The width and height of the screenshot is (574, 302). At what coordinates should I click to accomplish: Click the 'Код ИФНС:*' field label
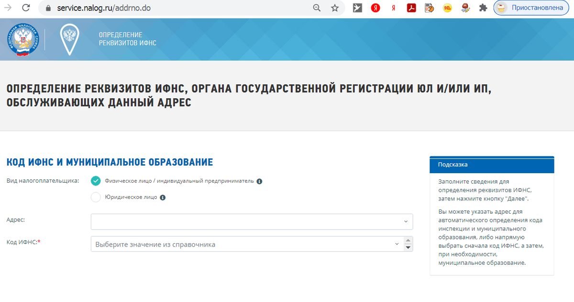tap(23, 242)
